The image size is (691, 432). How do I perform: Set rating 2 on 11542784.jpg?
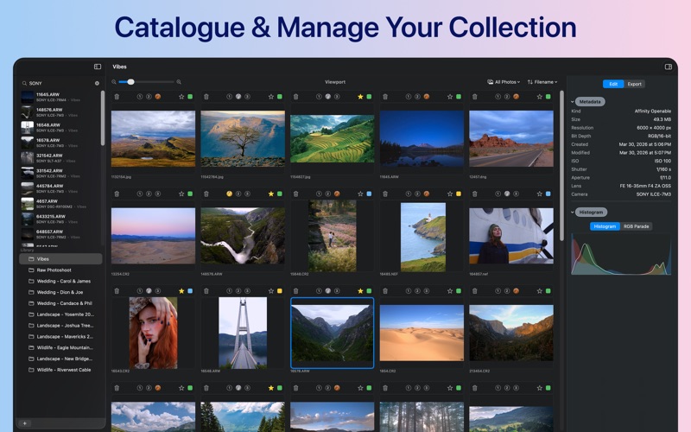point(238,97)
